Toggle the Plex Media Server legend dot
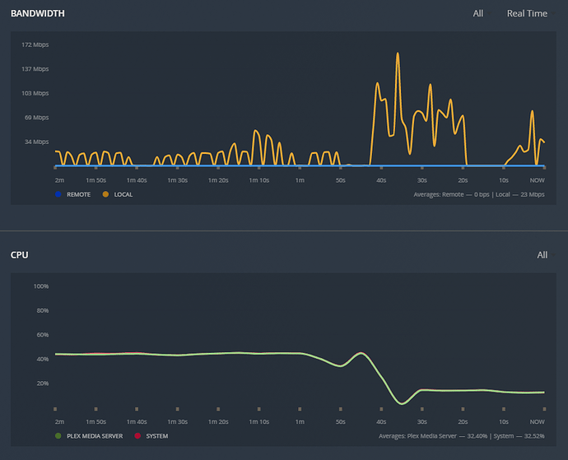Image resolution: width=568 pixels, height=460 pixels. pos(58,436)
